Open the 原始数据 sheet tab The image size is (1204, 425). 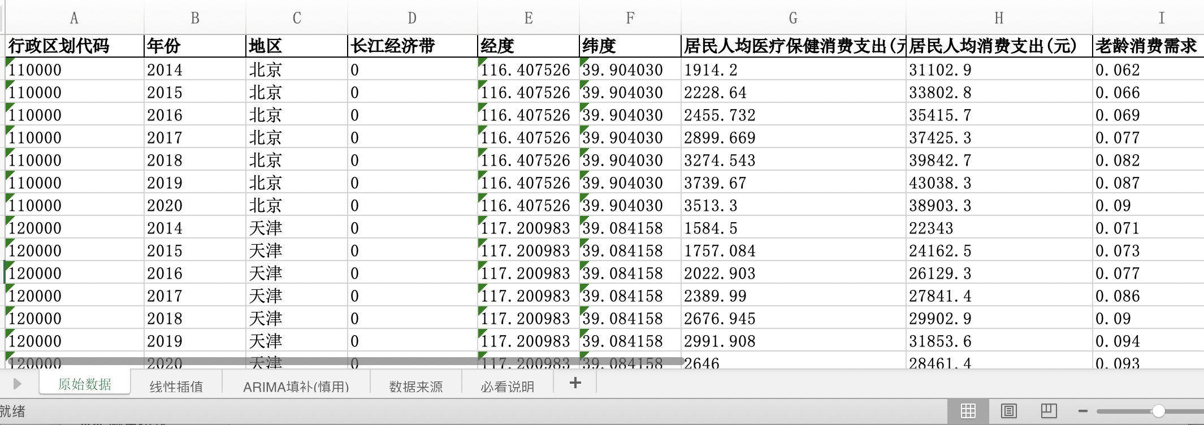click(85, 385)
